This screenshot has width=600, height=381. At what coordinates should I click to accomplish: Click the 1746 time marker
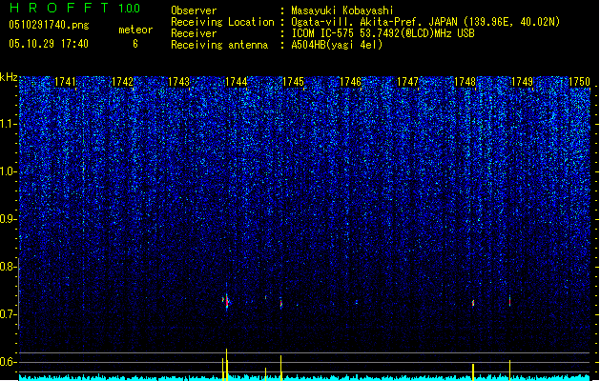[x=350, y=82]
